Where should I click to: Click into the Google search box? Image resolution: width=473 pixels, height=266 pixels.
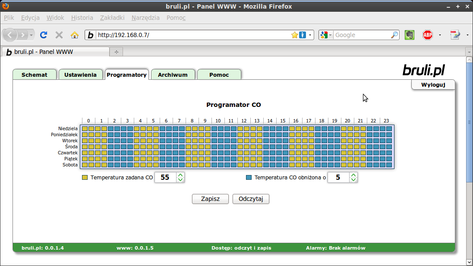[362, 35]
